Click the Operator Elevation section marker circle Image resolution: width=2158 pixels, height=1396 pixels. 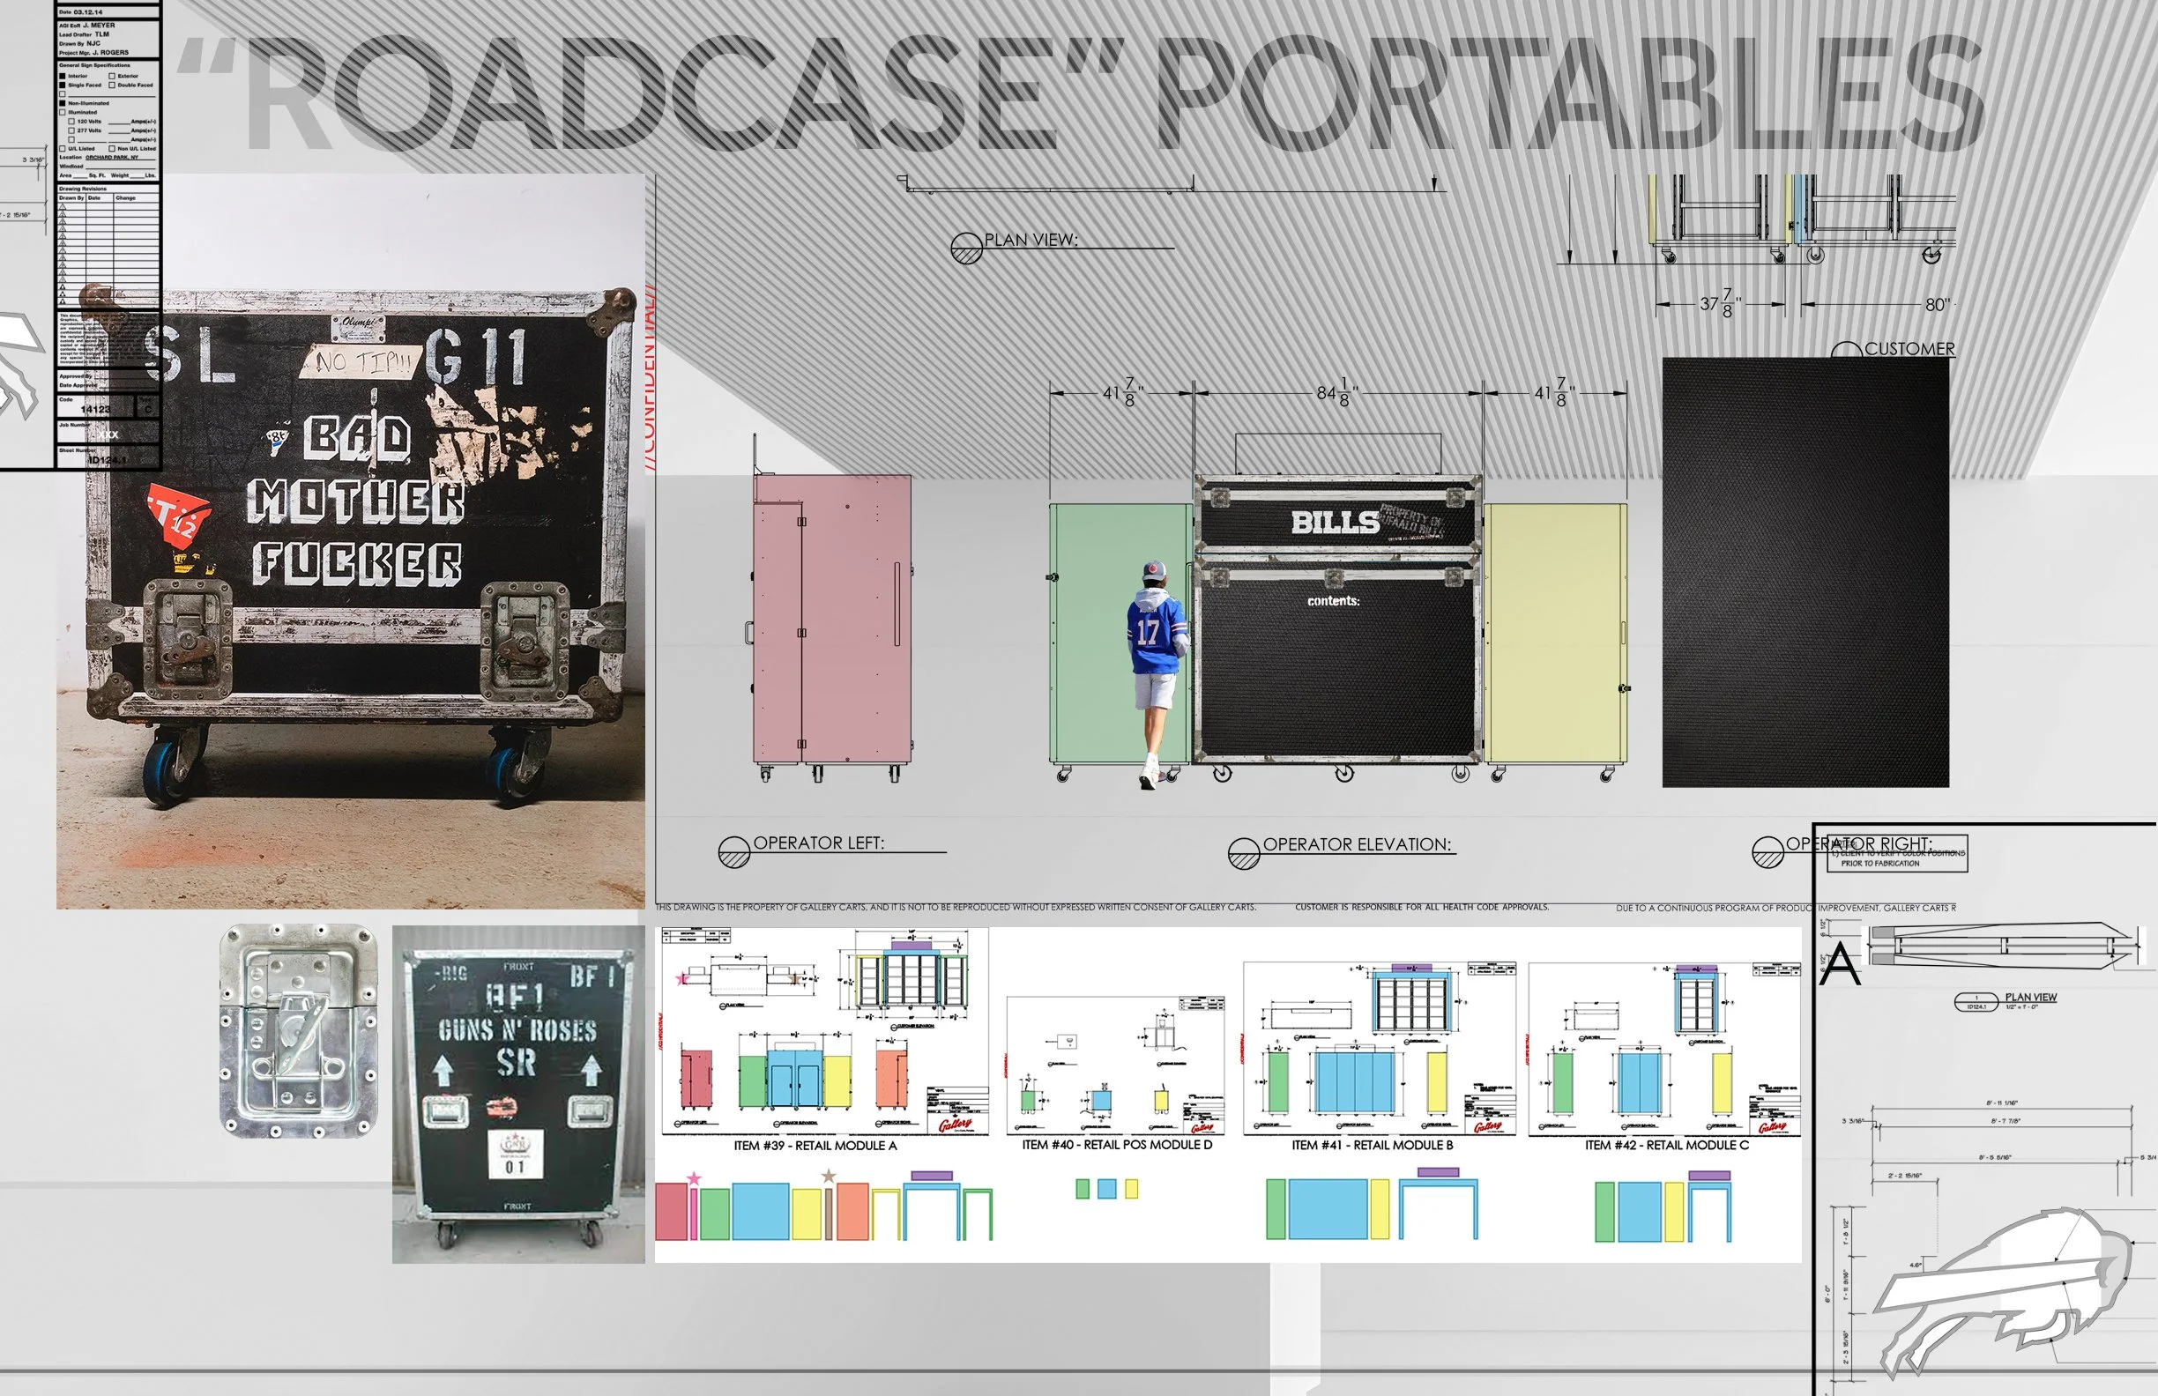pos(1243,854)
